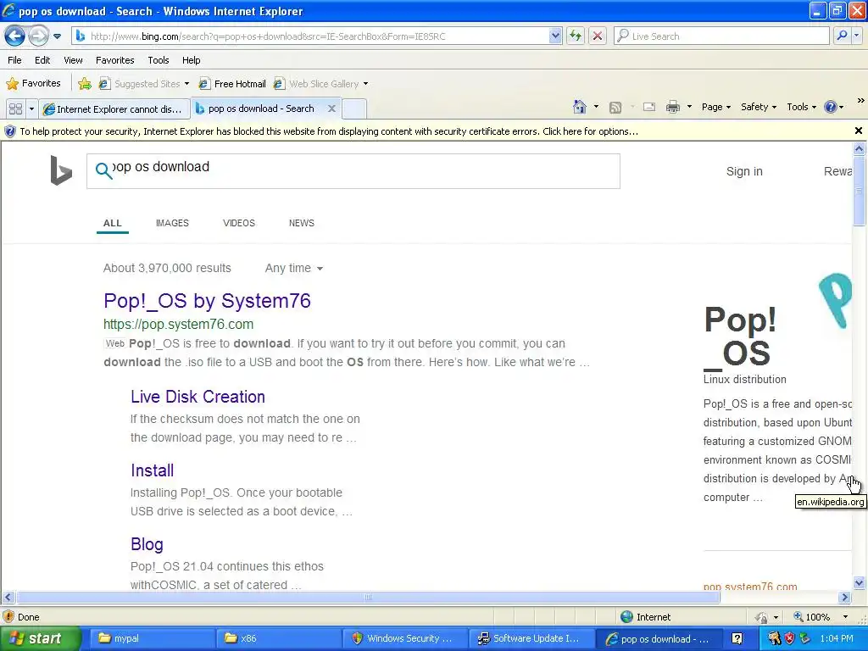Open the Edit menu
Image resolution: width=868 pixels, height=651 pixels.
tap(42, 60)
